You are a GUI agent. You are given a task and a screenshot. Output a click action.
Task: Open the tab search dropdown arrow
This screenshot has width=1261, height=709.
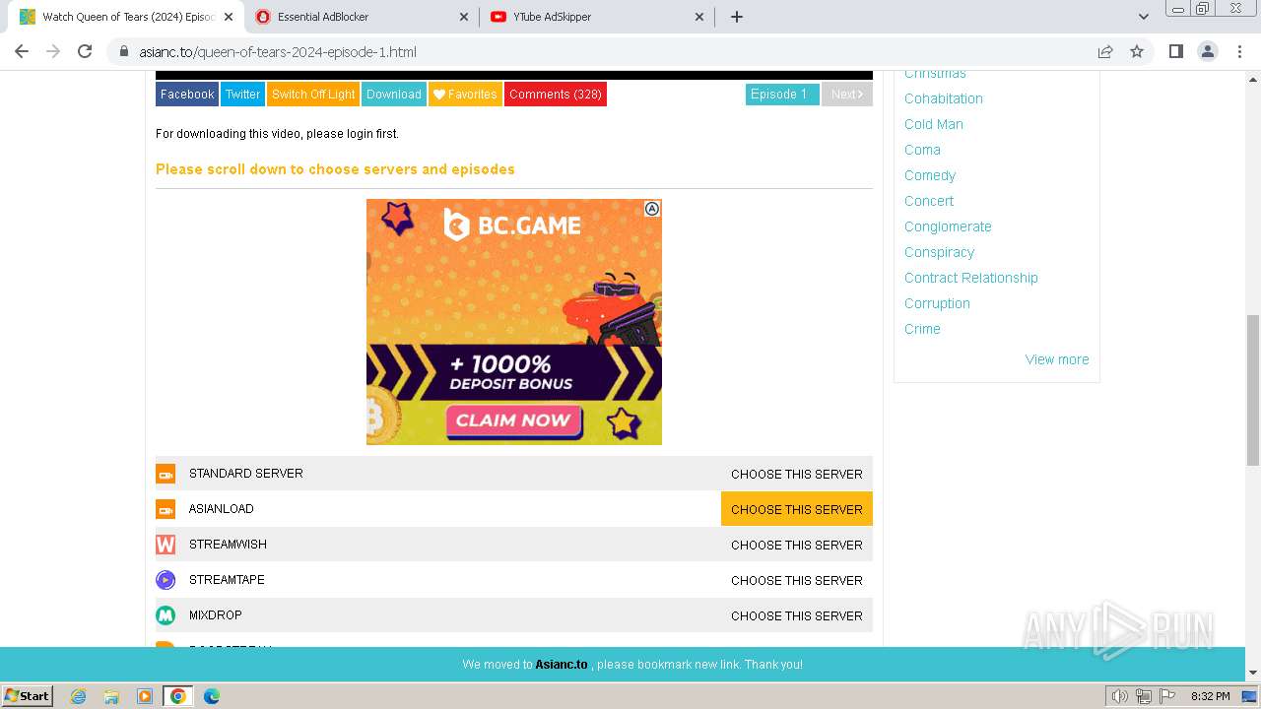click(x=1144, y=17)
